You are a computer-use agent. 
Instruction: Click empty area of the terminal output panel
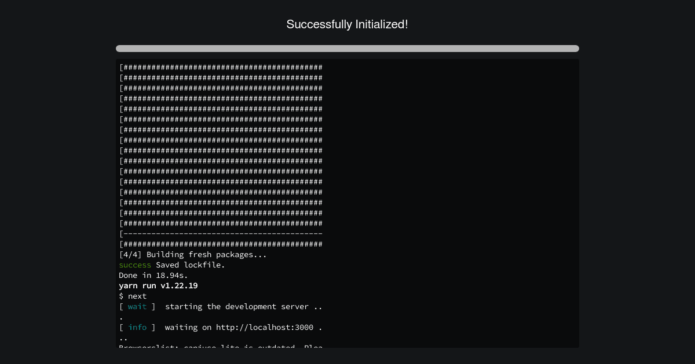tap(452, 202)
